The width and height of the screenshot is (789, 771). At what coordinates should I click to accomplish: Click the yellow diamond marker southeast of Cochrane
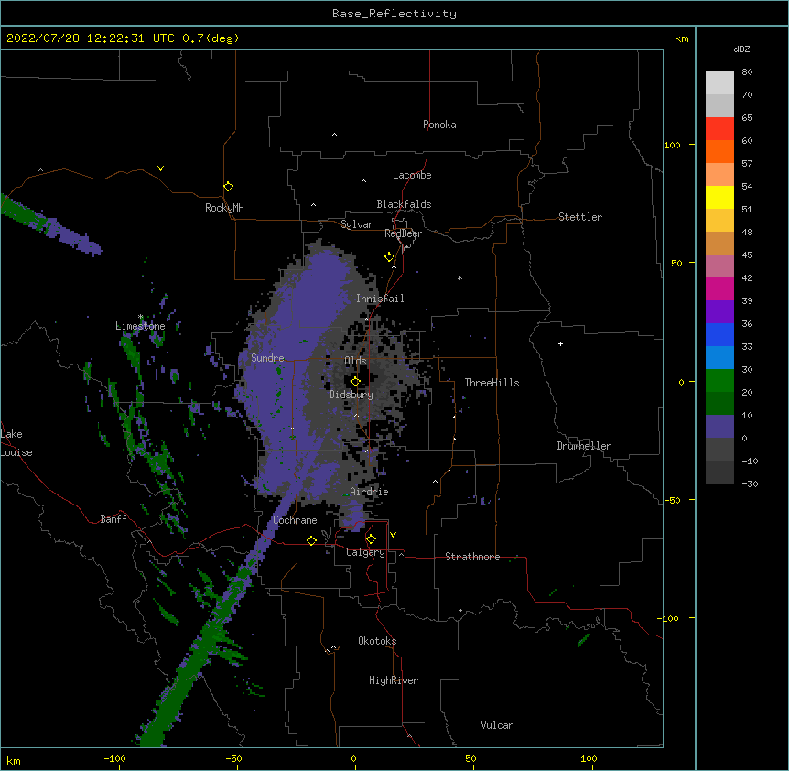pos(311,540)
